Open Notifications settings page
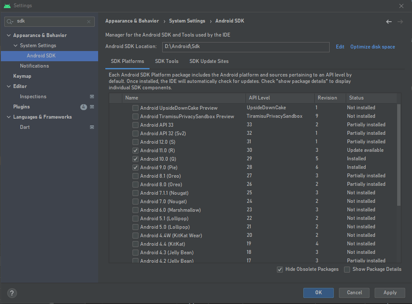The height and width of the screenshot is (304, 412). (34, 66)
